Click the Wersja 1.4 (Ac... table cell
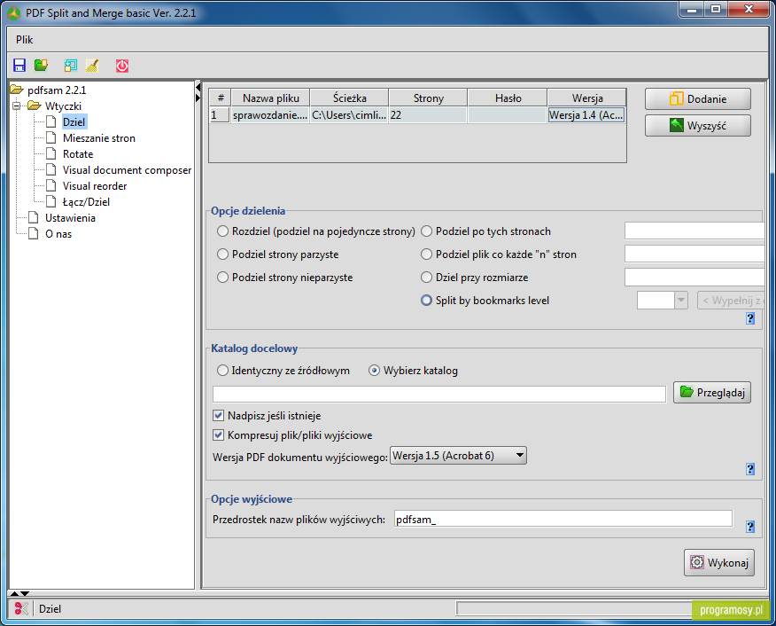Image resolution: width=776 pixels, height=626 pixels. [x=586, y=115]
